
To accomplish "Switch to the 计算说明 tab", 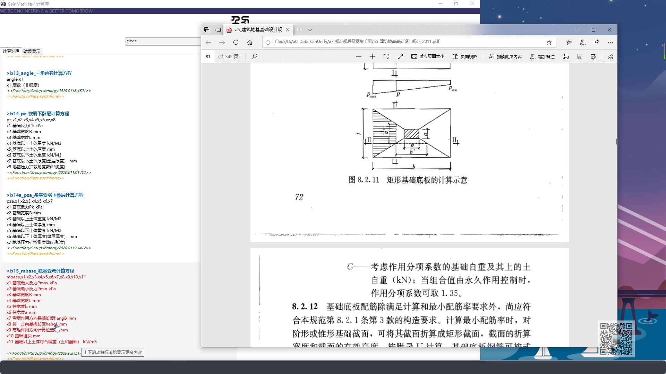I will (x=12, y=51).
